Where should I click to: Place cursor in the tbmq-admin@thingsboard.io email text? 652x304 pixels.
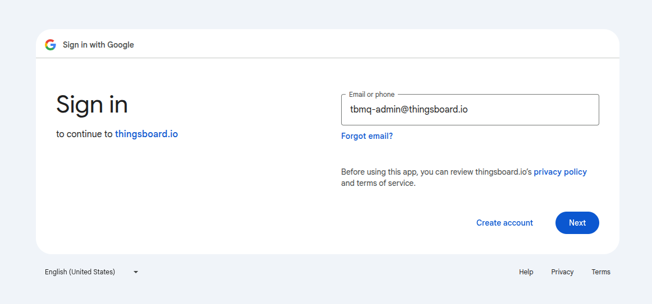point(408,110)
